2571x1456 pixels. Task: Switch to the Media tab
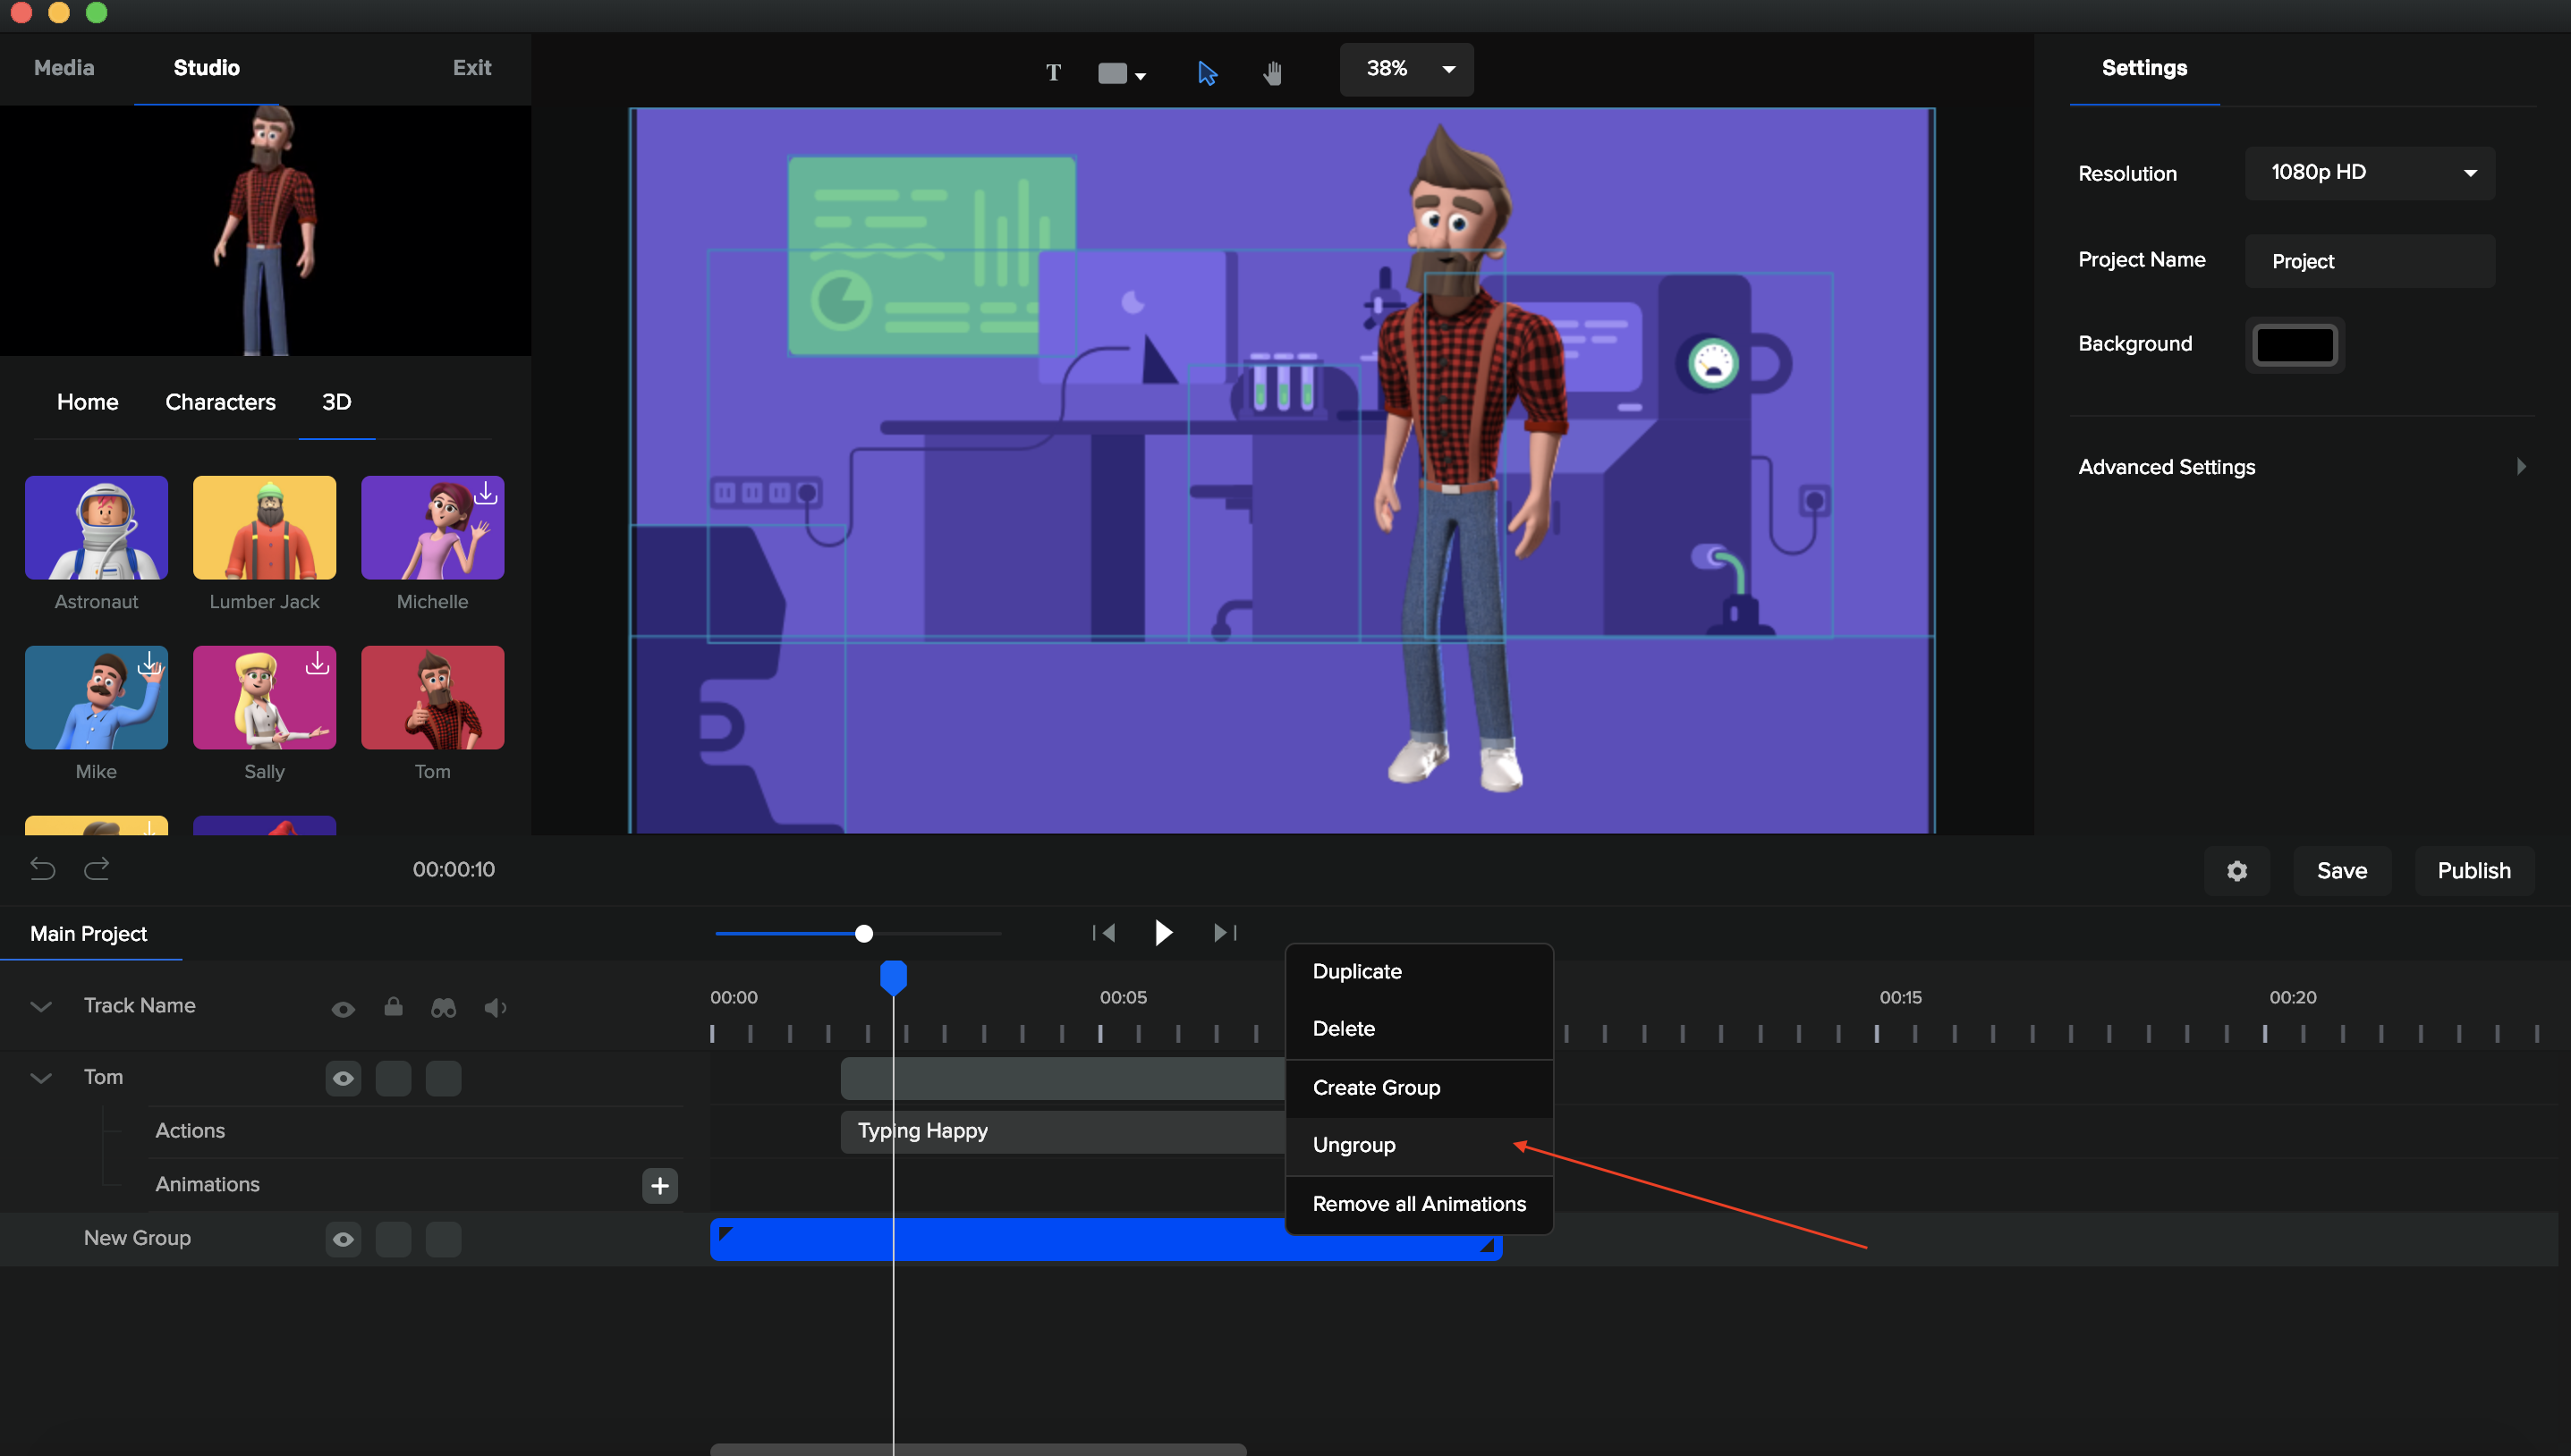64,68
